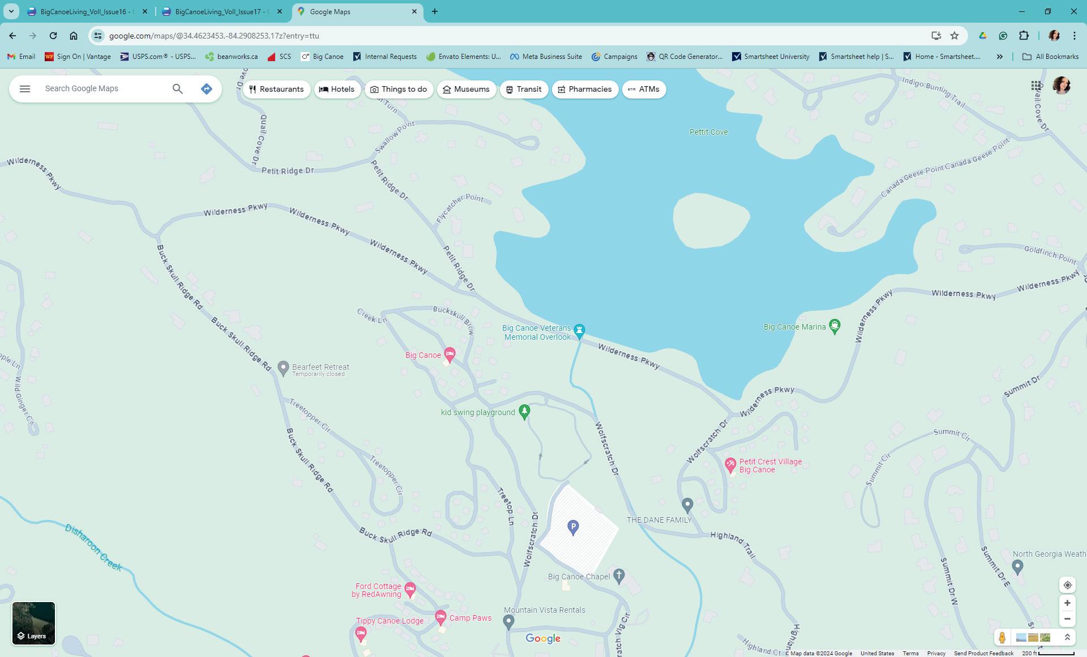
Task: Zoom in the map with the plus button
Action: click(1067, 603)
